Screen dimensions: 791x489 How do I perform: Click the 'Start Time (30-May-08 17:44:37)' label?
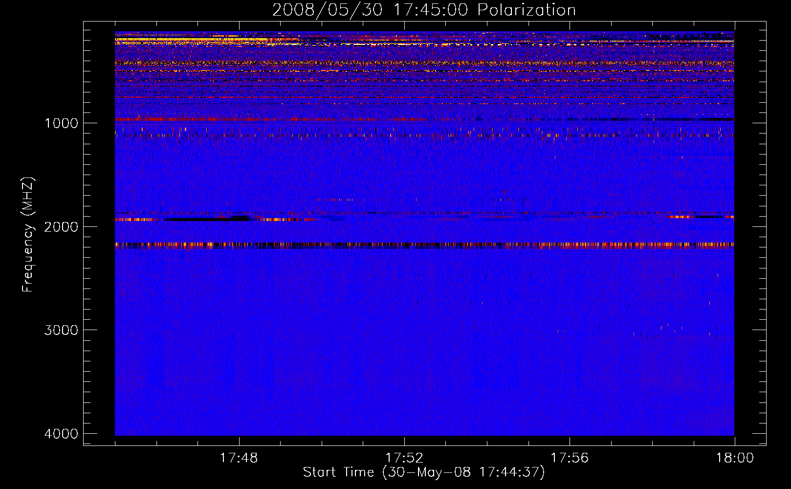tap(423, 472)
